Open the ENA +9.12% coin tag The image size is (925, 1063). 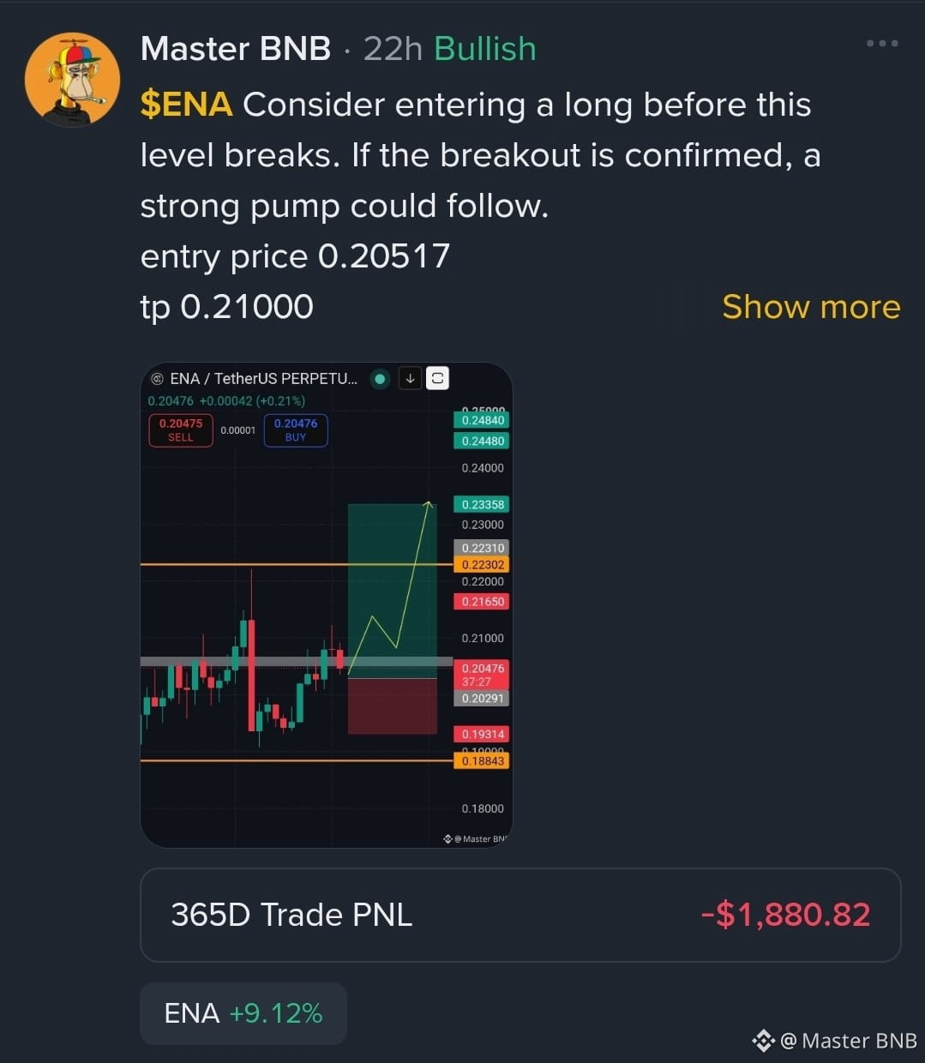(x=243, y=1013)
